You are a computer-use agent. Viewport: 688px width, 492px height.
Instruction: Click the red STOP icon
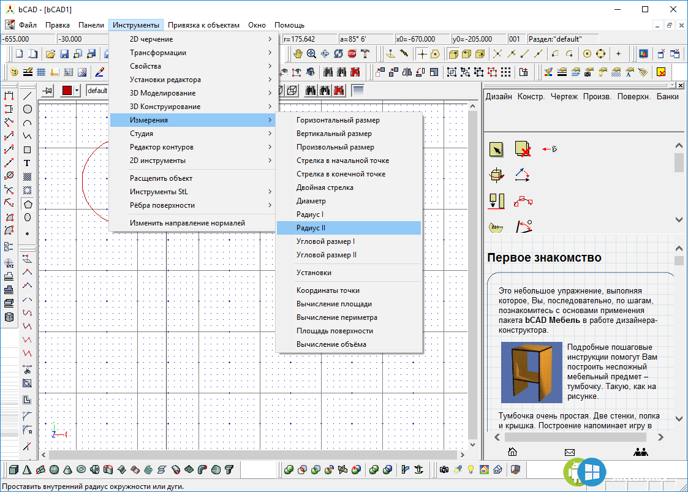click(x=352, y=54)
